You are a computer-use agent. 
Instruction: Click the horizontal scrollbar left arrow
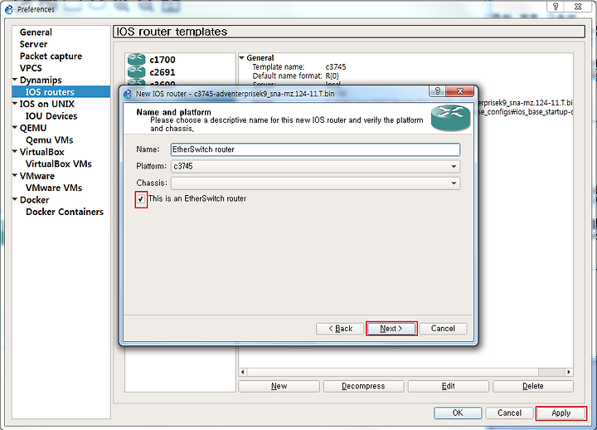242,372
